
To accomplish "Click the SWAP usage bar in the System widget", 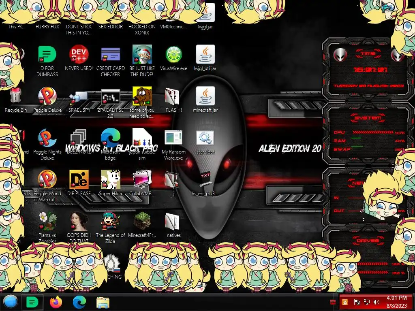I will tap(357, 146).
